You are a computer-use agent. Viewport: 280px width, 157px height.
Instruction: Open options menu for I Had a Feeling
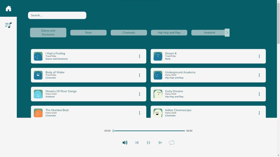point(139,56)
